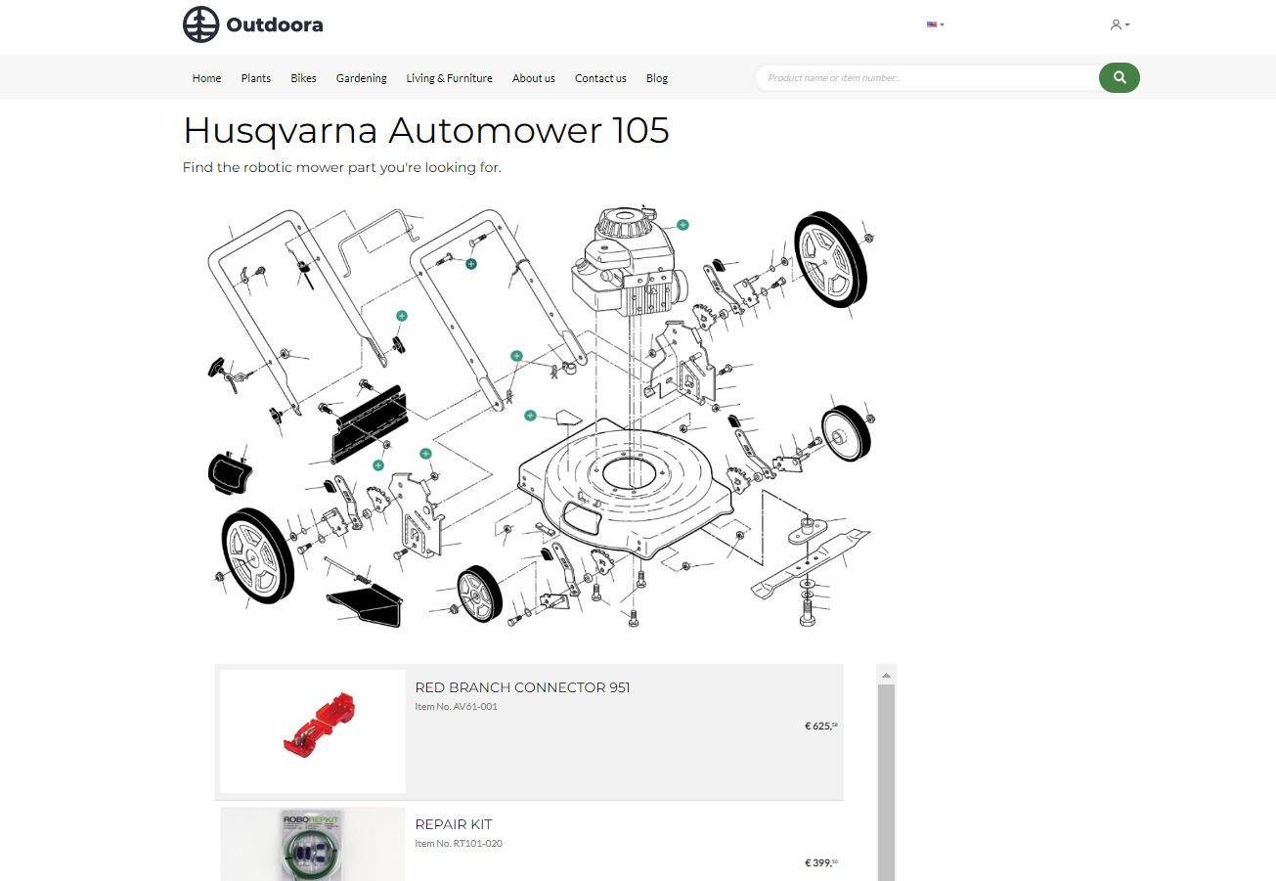Open the About us page
The height and width of the screenshot is (881, 1276).
coord(534,78)
